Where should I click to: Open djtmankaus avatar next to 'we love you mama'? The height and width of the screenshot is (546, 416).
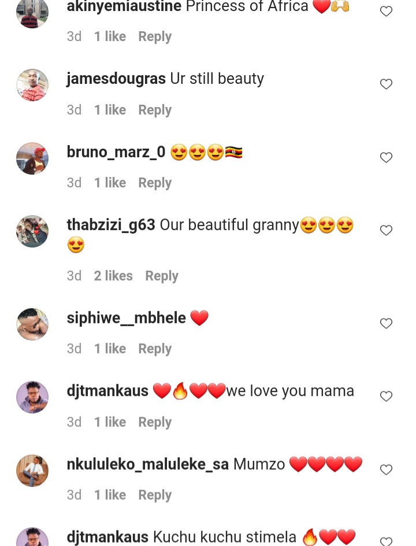[32, 397]
